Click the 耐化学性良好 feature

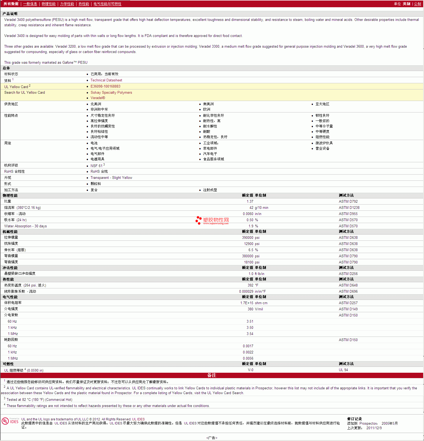(213, 115)
